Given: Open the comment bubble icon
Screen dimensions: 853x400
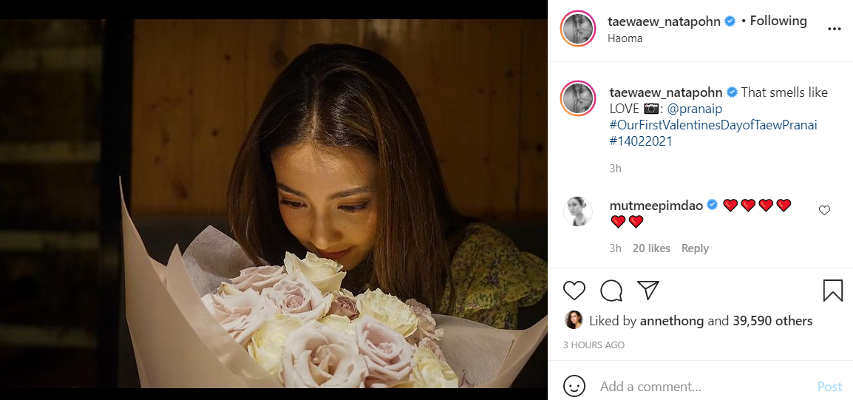Looking at the screenshot, I should click(611, 291).
